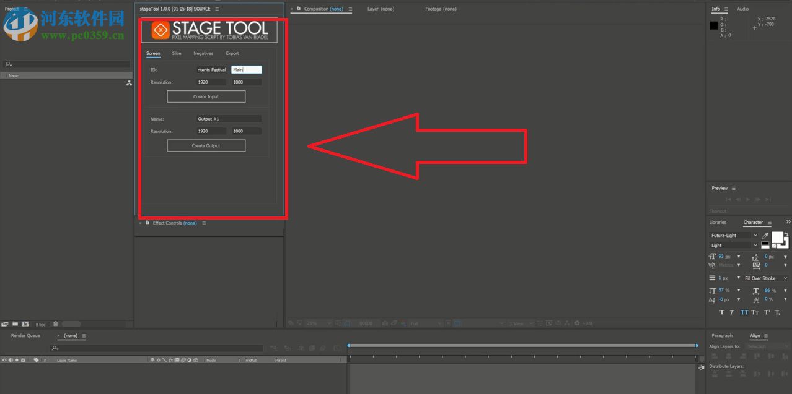Click the white fill color swatch

(x=777, y=238)
